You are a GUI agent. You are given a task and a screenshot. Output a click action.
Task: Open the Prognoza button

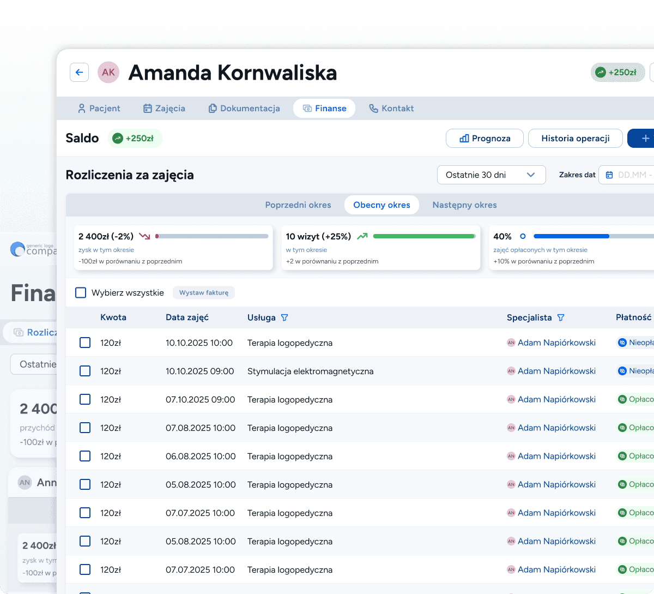[x=485, y=139]
